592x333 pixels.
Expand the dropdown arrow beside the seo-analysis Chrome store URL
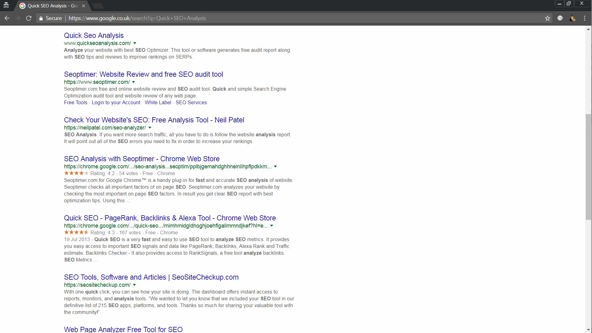[275, 166]
